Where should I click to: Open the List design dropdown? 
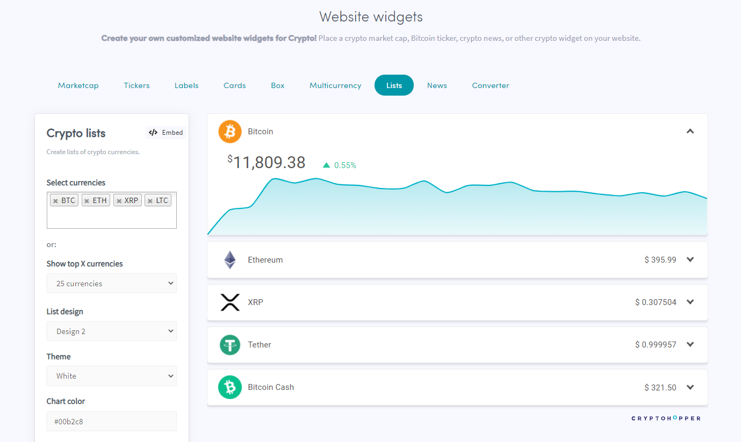tap(112, 331)
